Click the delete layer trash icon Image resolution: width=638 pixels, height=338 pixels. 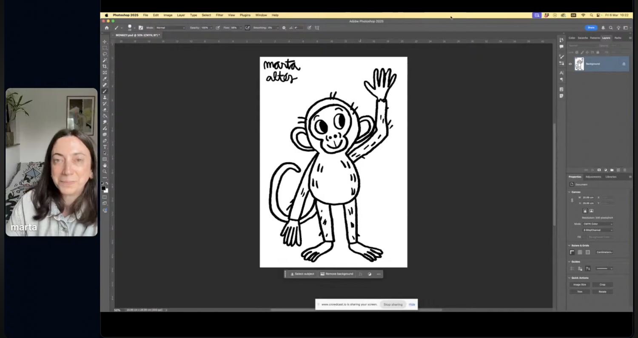(x=624, y=170)
